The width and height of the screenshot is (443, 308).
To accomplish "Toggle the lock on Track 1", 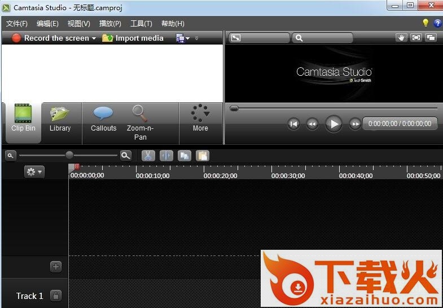I will click(56, 296).
